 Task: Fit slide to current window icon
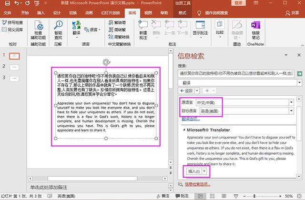click(x=299, y=196)
